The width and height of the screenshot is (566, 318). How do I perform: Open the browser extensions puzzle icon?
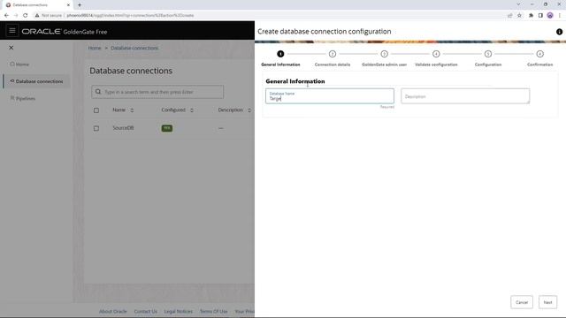click(x=531, y=16)
